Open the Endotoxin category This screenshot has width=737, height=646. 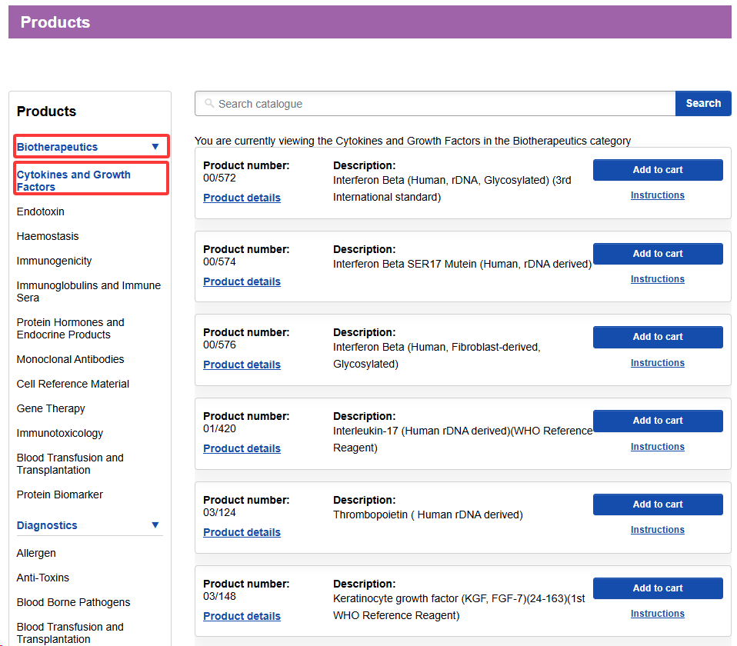[x=41, y=211]
